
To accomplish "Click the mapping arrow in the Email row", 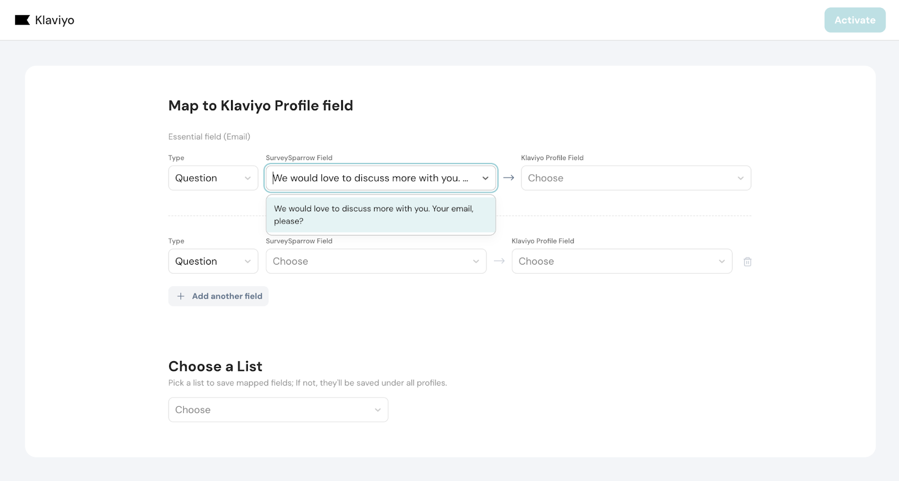I will click(508, 178).
